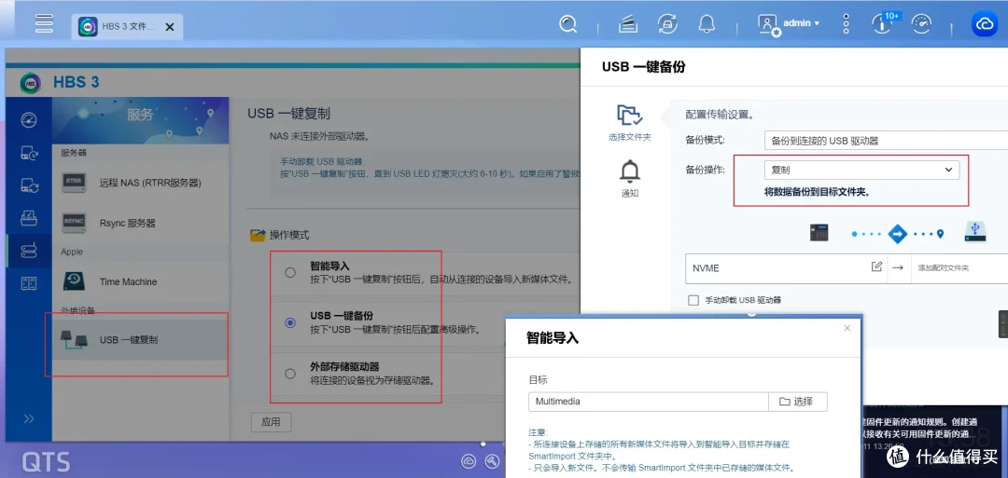Click the second round desktop shortcut icon at bottom

tap(493, 460)
